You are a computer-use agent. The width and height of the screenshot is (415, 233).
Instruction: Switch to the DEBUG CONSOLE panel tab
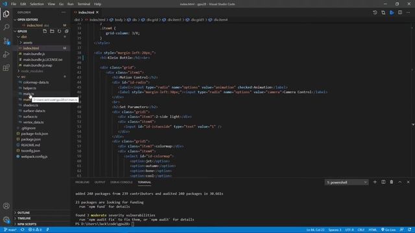(121, 183)
